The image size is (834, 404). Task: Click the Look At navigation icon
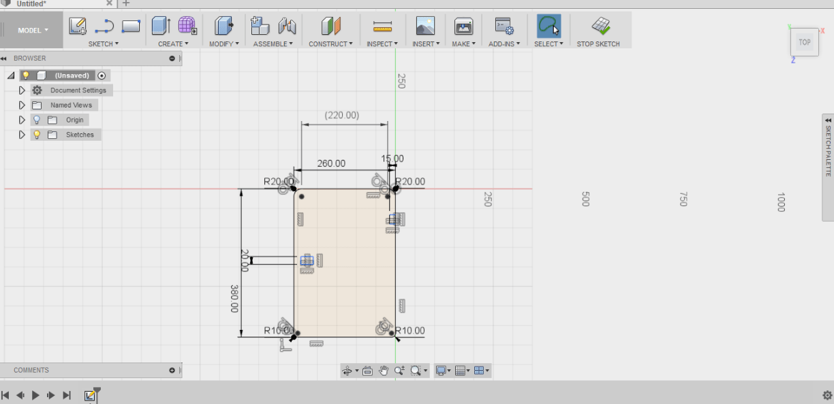(367, 371)
